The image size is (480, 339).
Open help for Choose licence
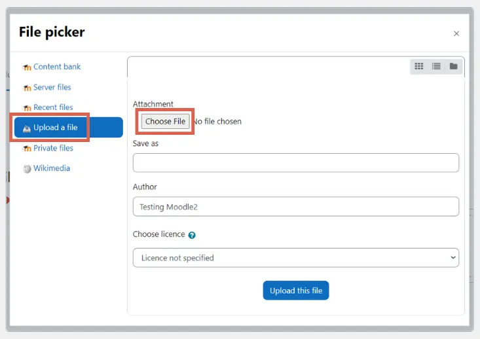192,235
